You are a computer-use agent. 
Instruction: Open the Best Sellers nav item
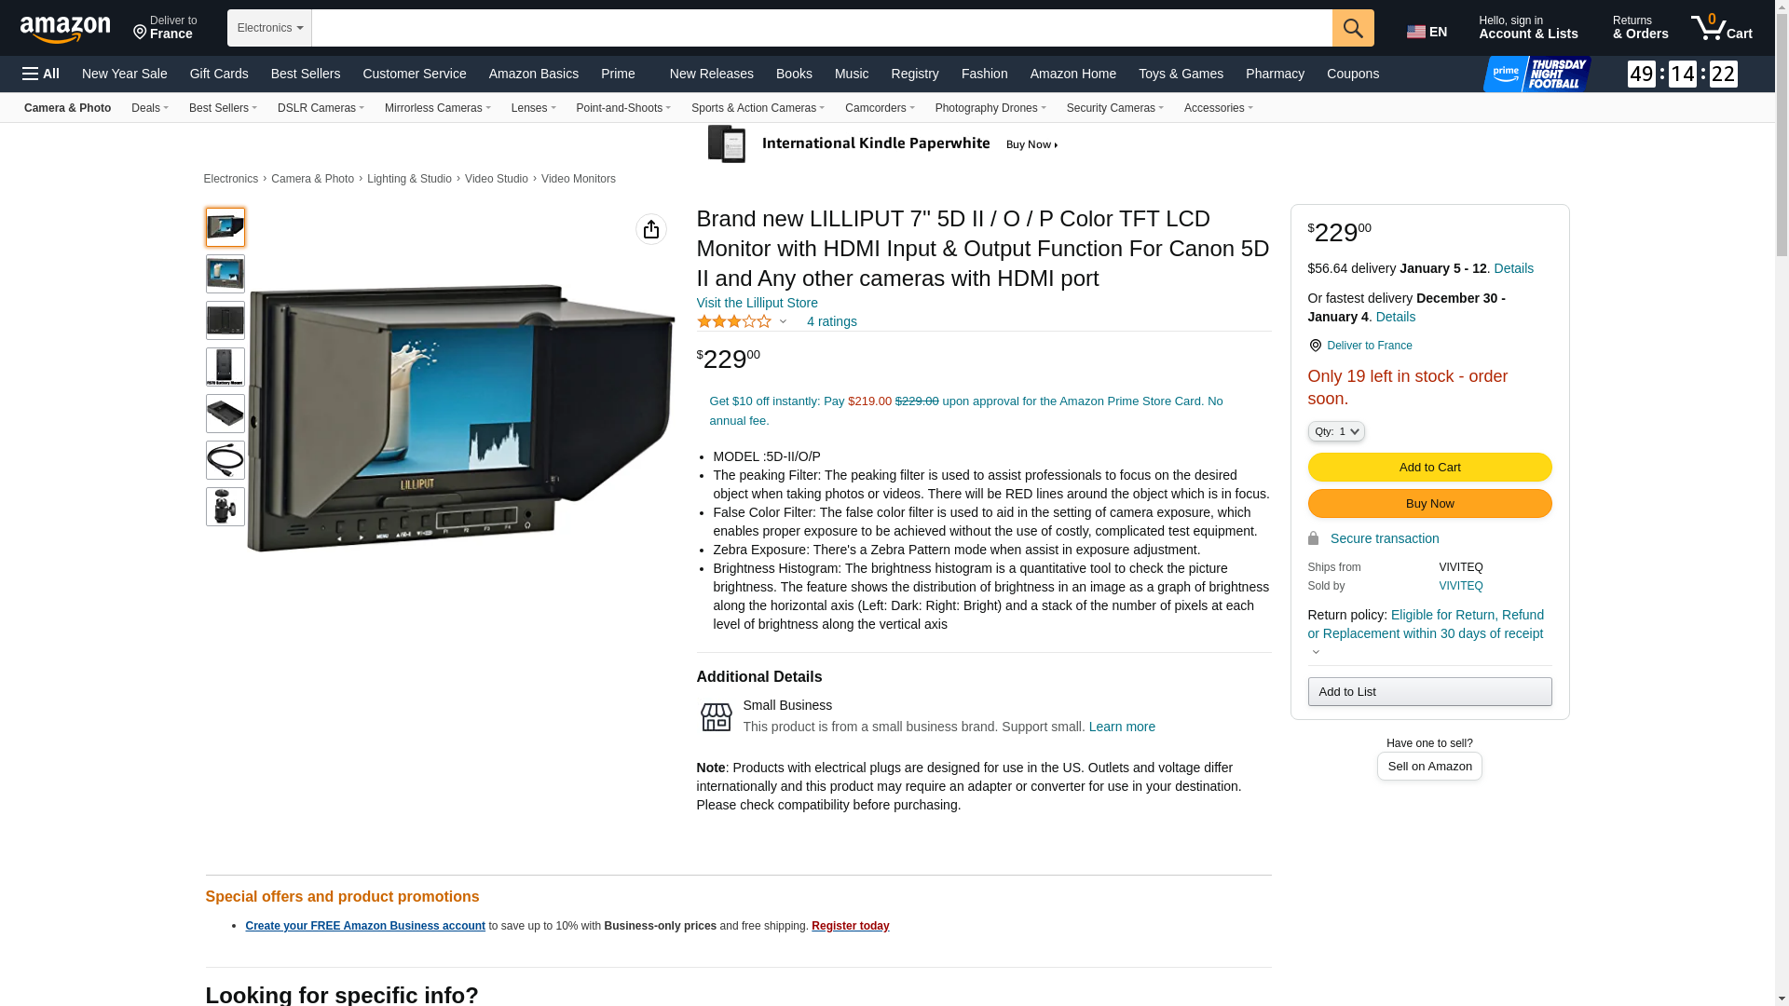[306, 74]
